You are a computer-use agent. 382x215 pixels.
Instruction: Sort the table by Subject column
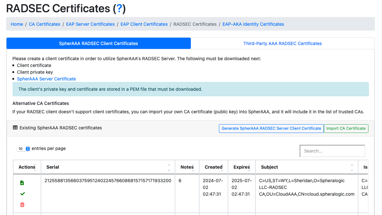[x=307, y=167]
